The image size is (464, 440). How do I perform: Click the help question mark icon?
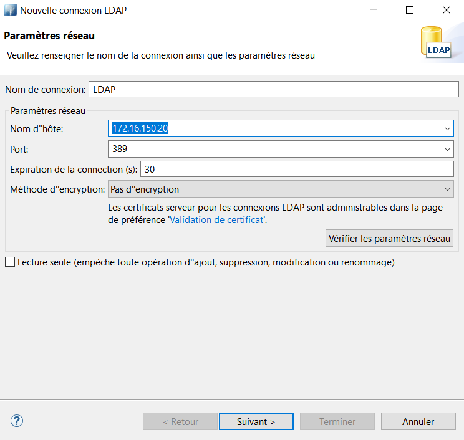(x=17, y=421)
